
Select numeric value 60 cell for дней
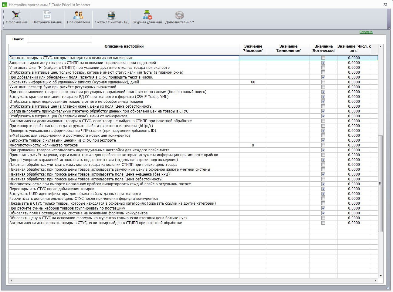(253, 82)
